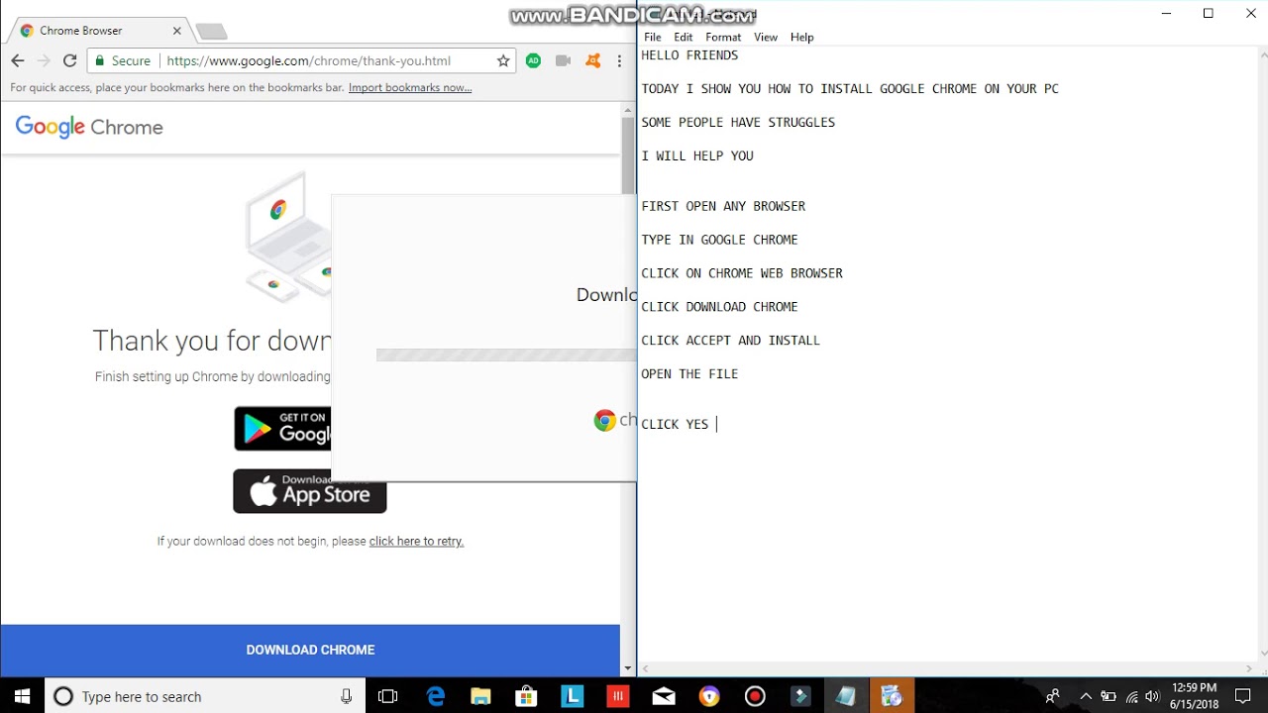Open the People icon in the system tray
Image resolution: width=1268 pixels, height=713 pixels.
click(1052, 696)
